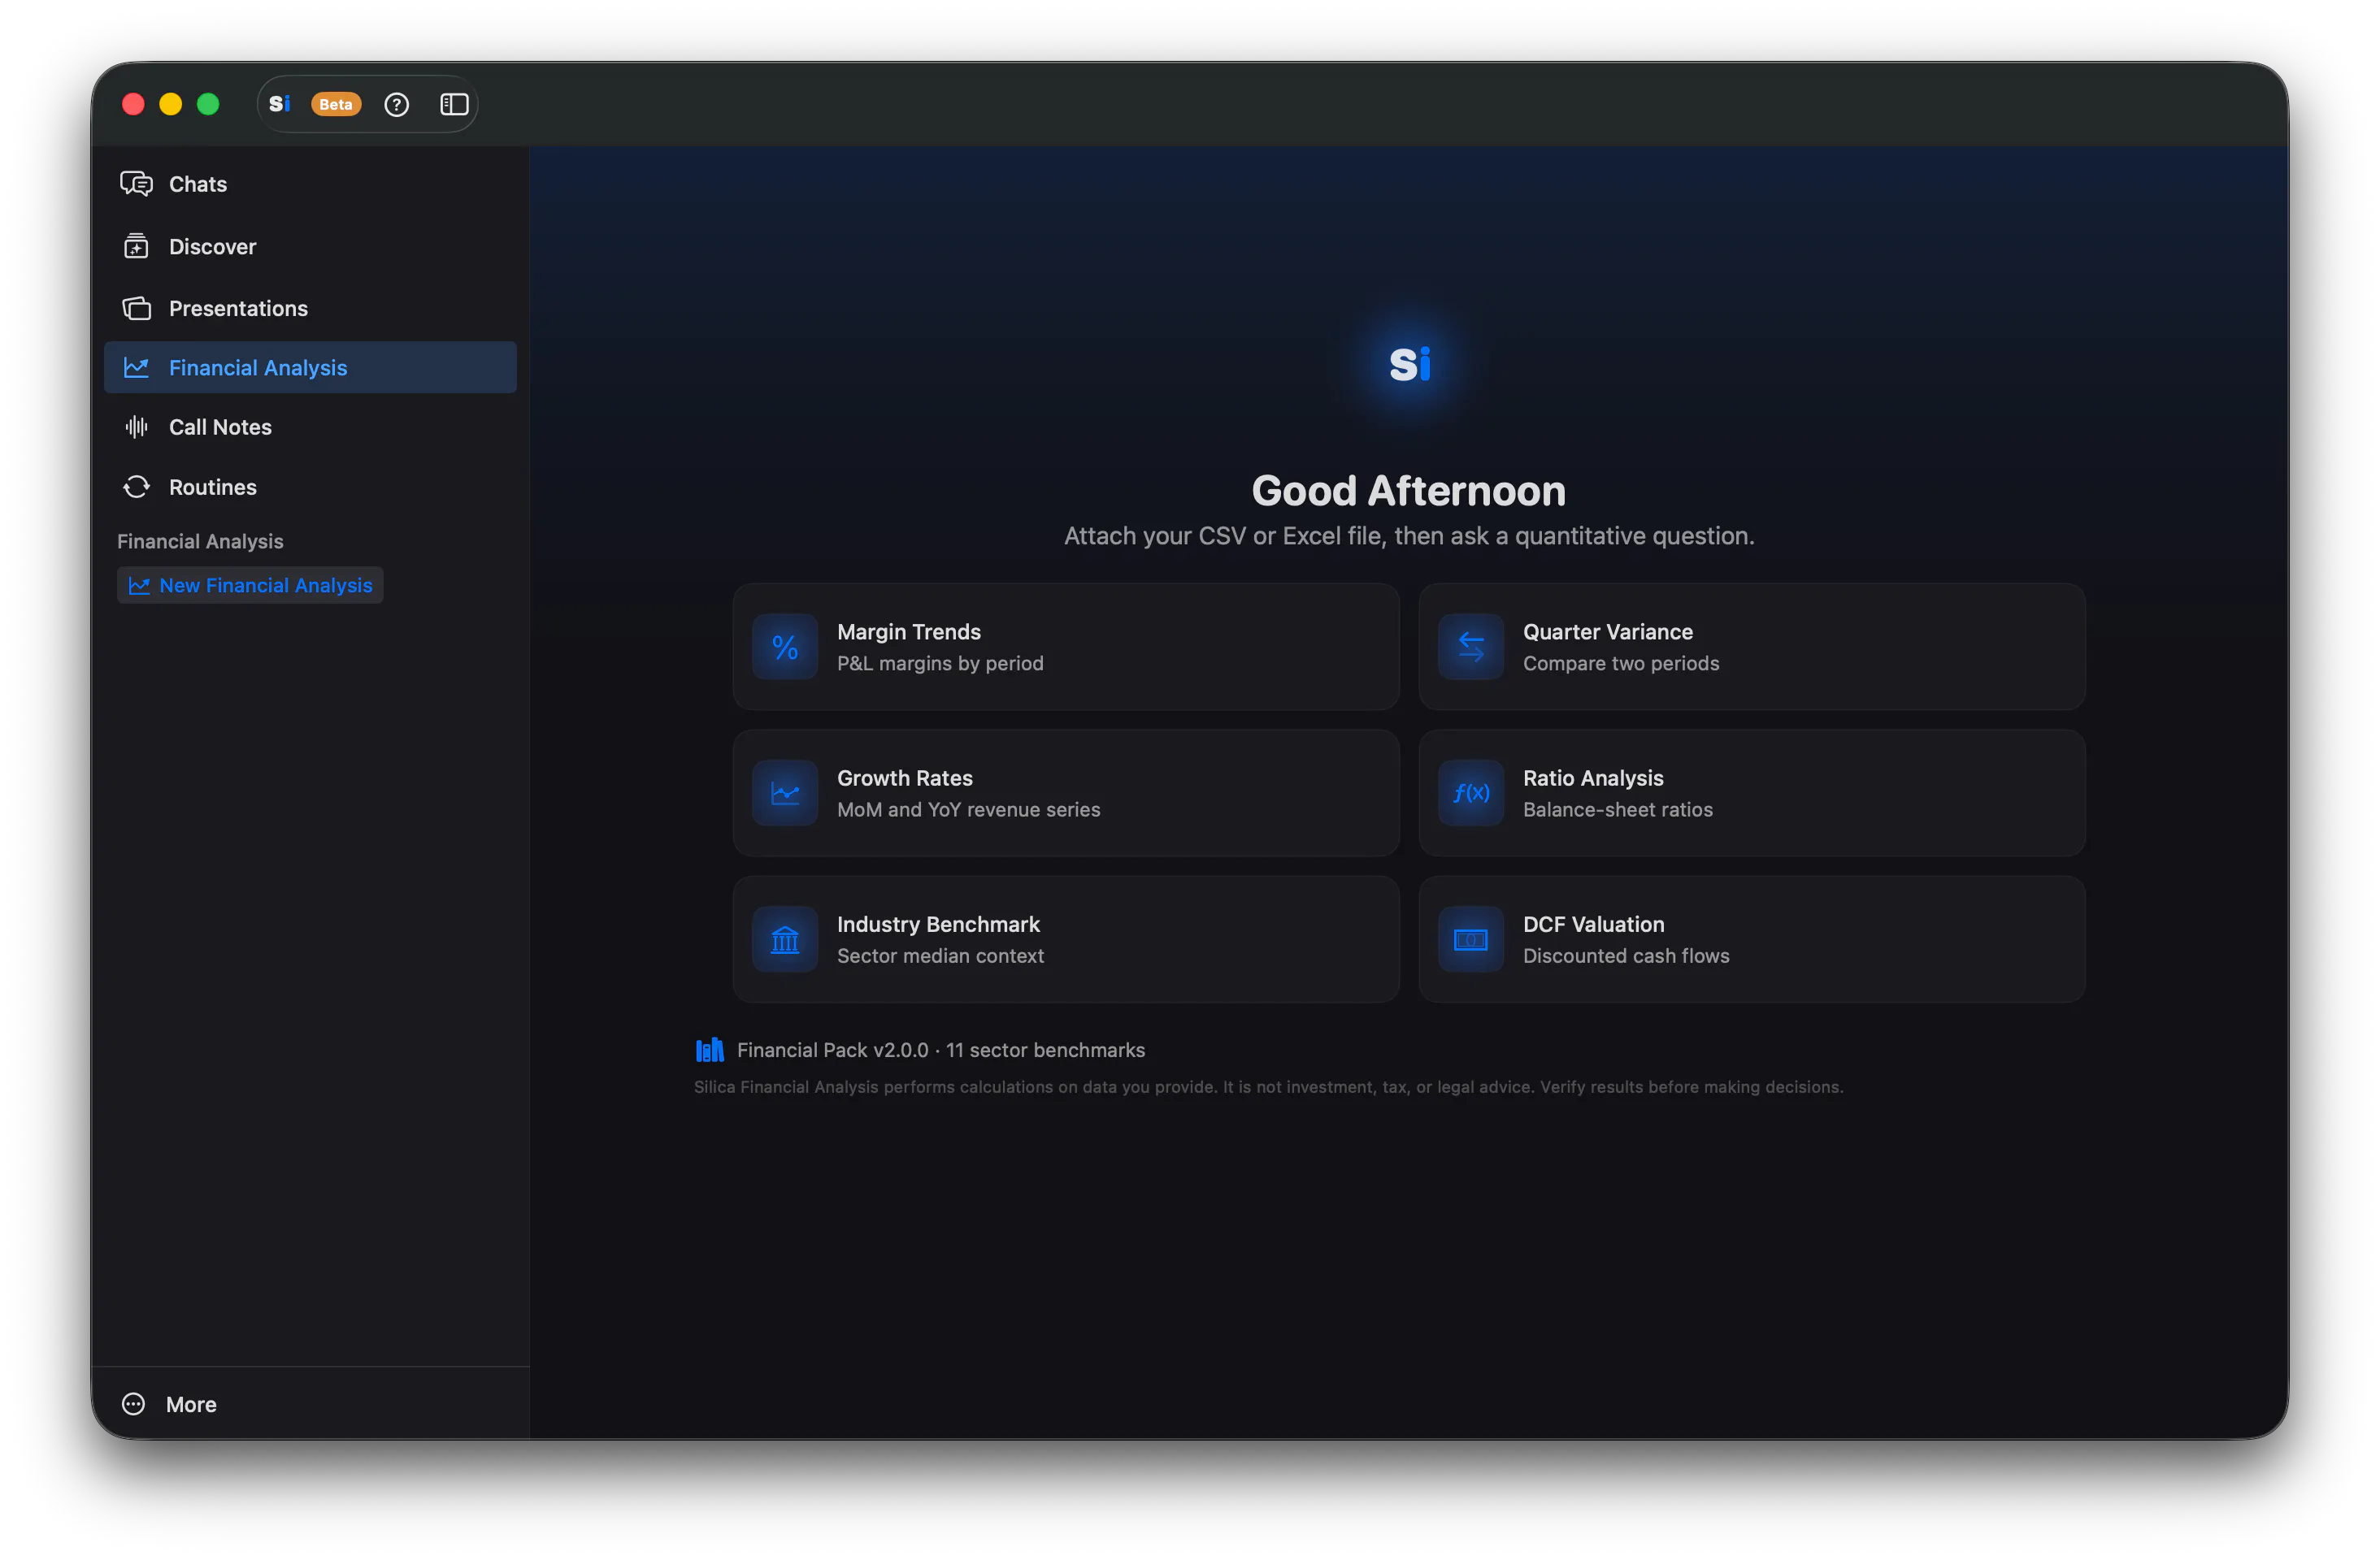Click the Ratio Analysis f(x) icon

tap(1471, 792)
